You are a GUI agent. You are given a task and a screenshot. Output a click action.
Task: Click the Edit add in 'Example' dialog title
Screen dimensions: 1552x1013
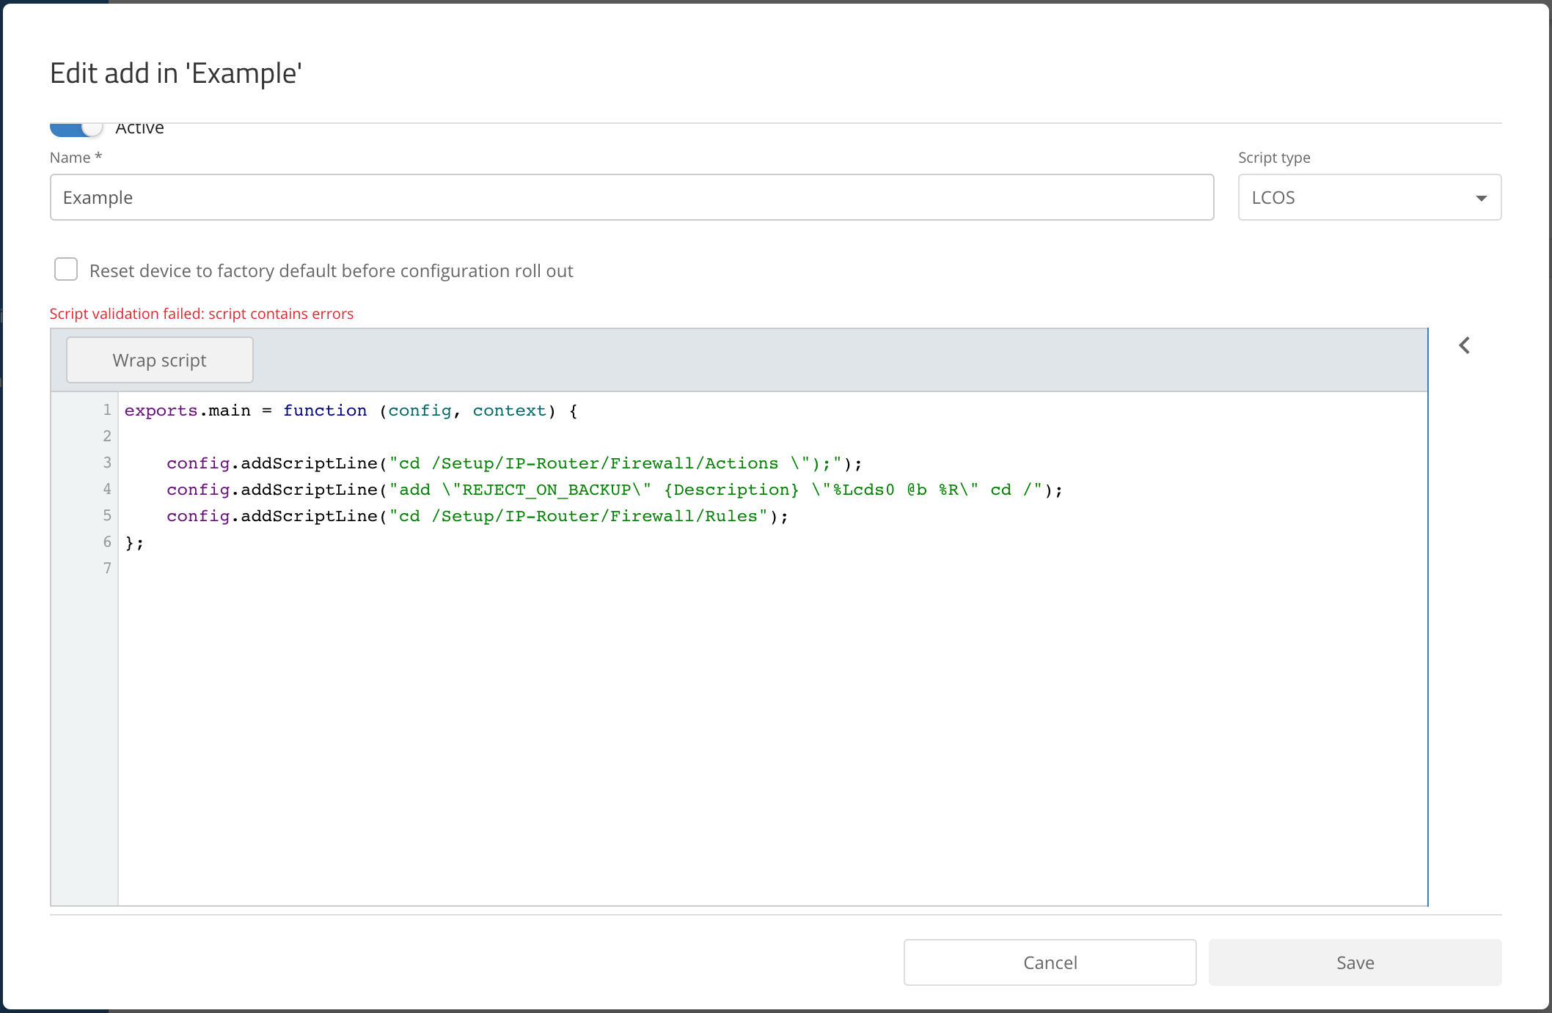pos(176,73)
